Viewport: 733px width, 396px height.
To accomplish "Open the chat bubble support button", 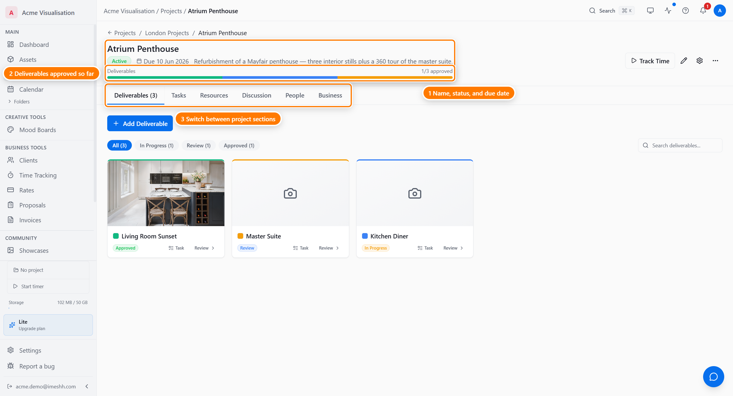I will [x=713, y=376].
